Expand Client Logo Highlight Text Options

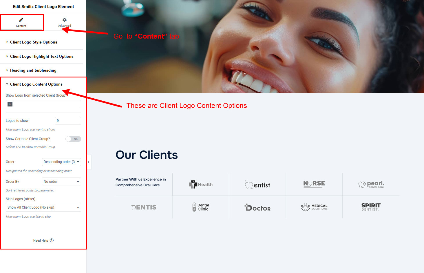point(42,56)
